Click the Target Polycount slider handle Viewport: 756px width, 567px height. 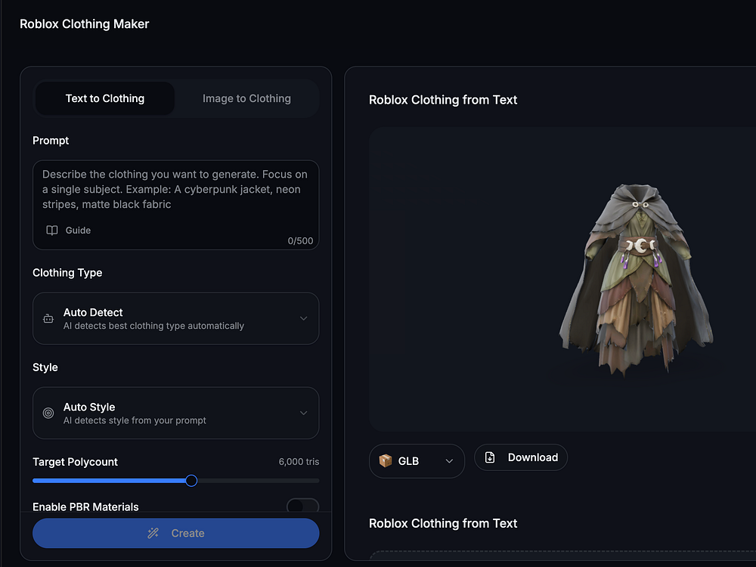click(x=191, y=480)
